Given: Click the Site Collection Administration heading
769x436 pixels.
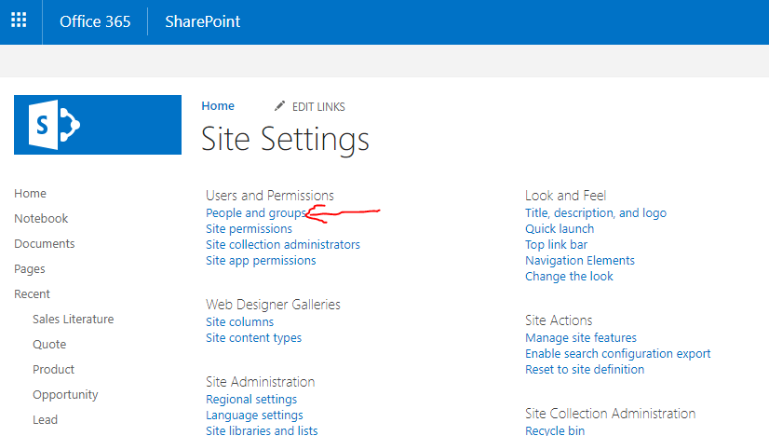Looking at the screenshot, I should click(x=610, y=414).
